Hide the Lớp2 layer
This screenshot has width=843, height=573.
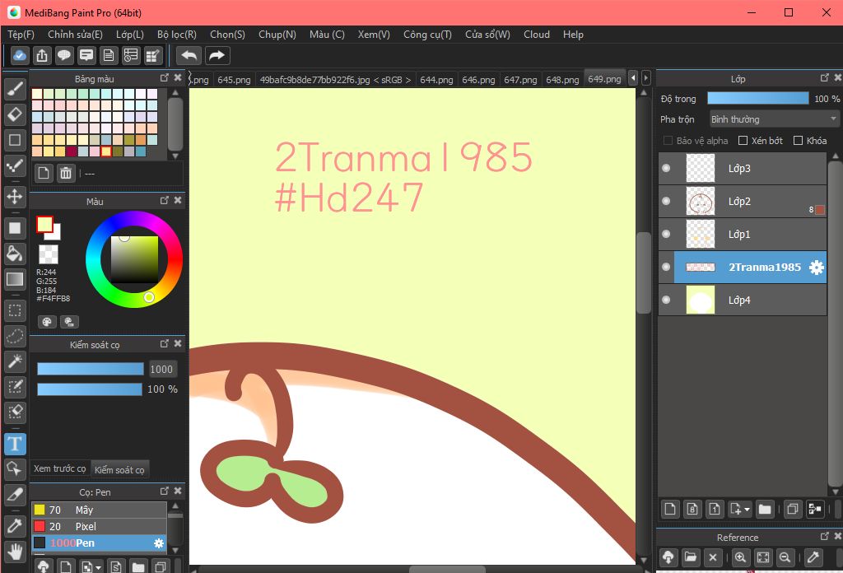[x=666, y=201]
